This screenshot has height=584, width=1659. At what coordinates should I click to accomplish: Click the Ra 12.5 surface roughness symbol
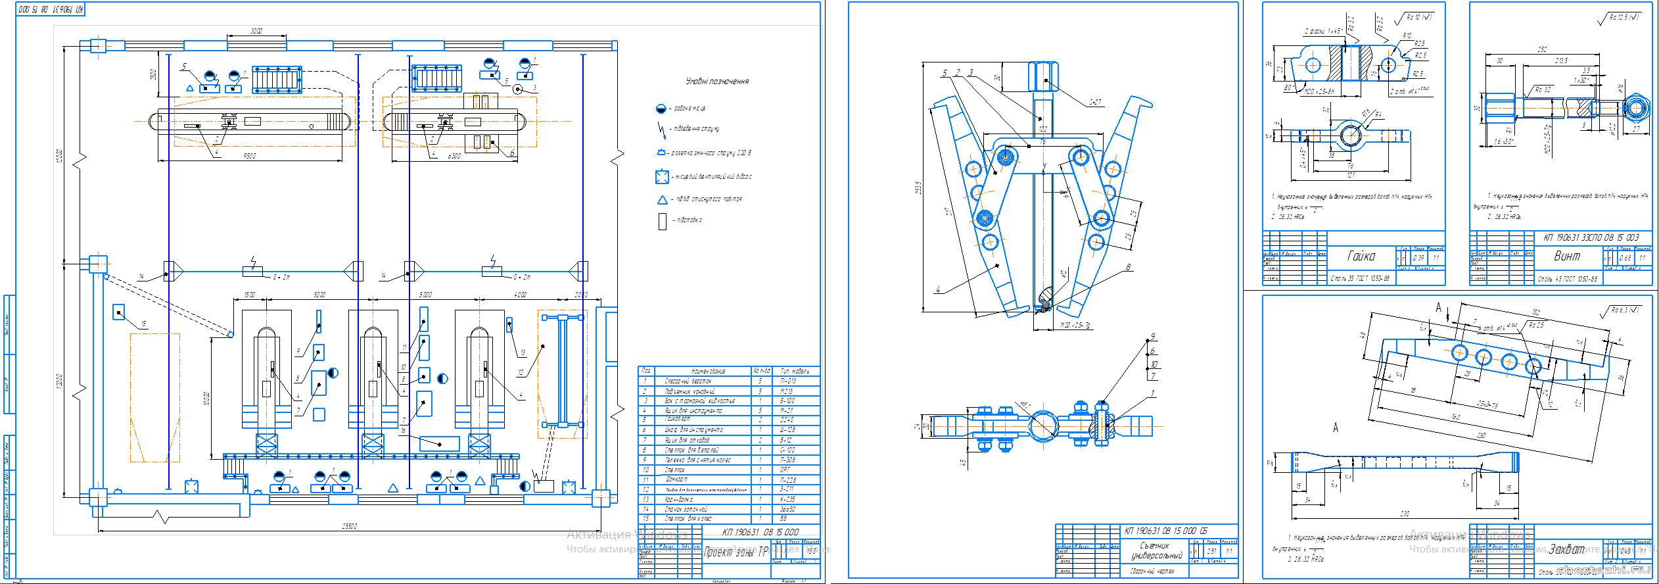1622,18
